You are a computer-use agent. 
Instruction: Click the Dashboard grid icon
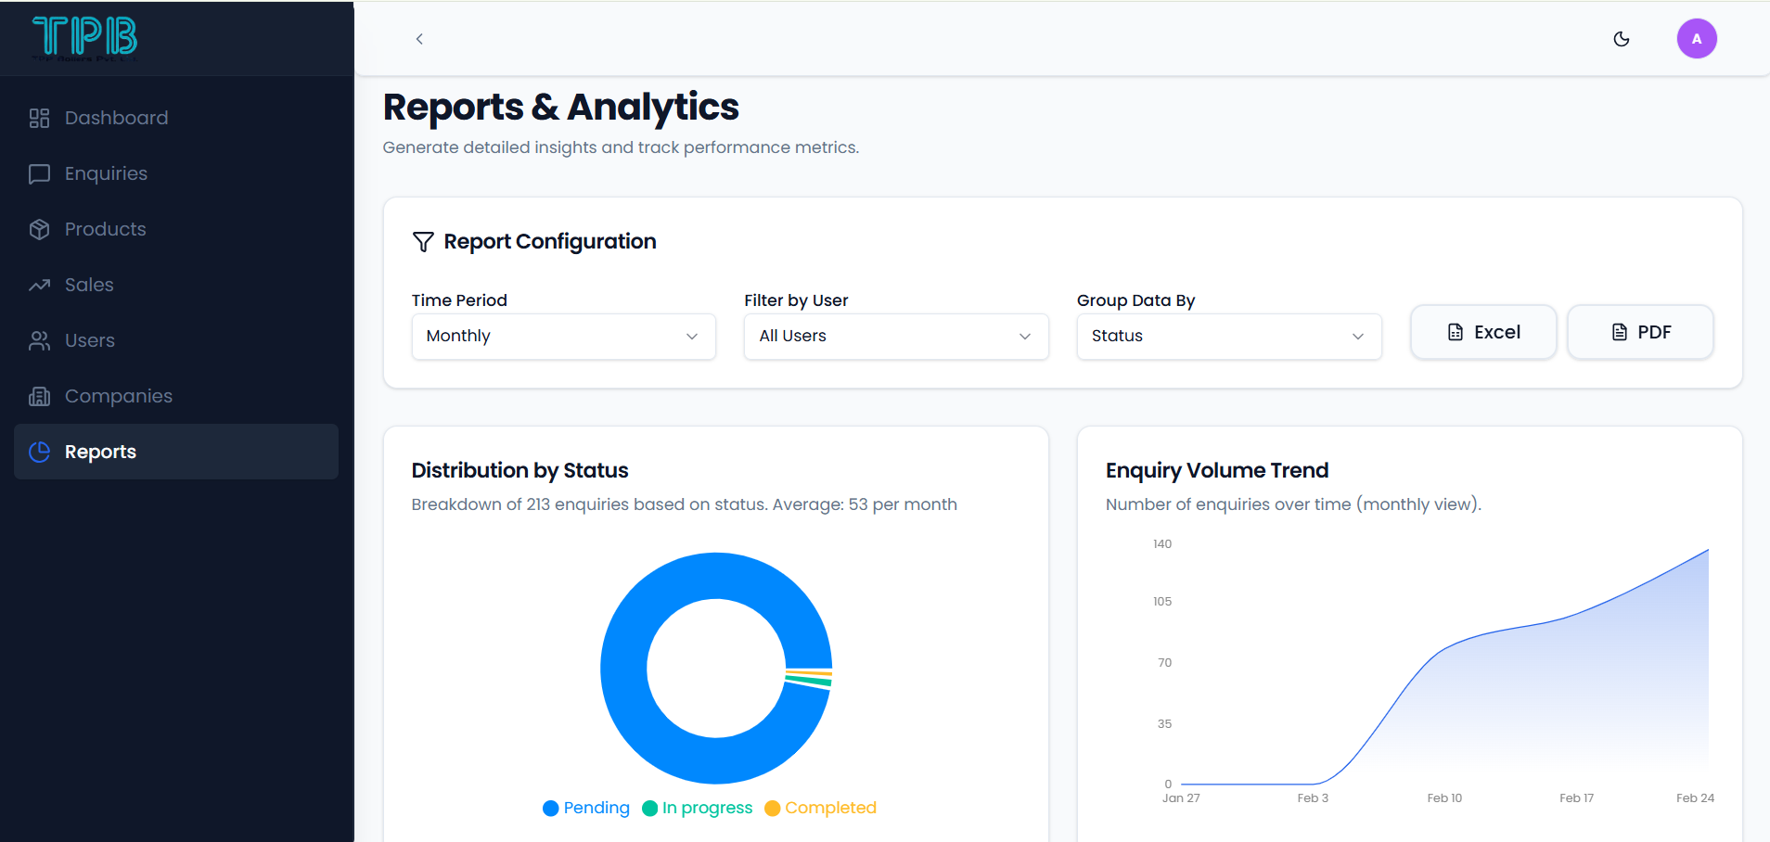coord(39,118)
